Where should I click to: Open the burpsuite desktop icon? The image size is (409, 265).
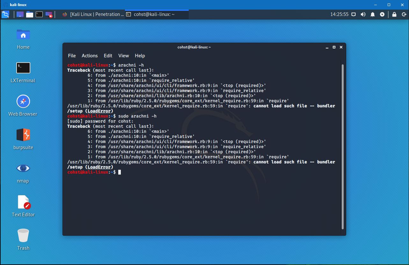23,135
